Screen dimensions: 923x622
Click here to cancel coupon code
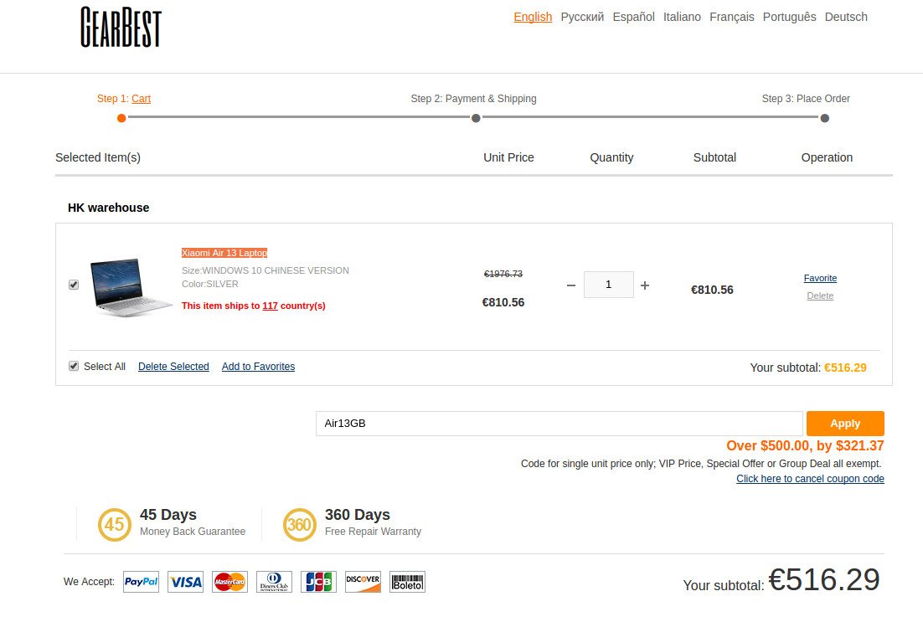pyautogui.click(x=810, y=478)
